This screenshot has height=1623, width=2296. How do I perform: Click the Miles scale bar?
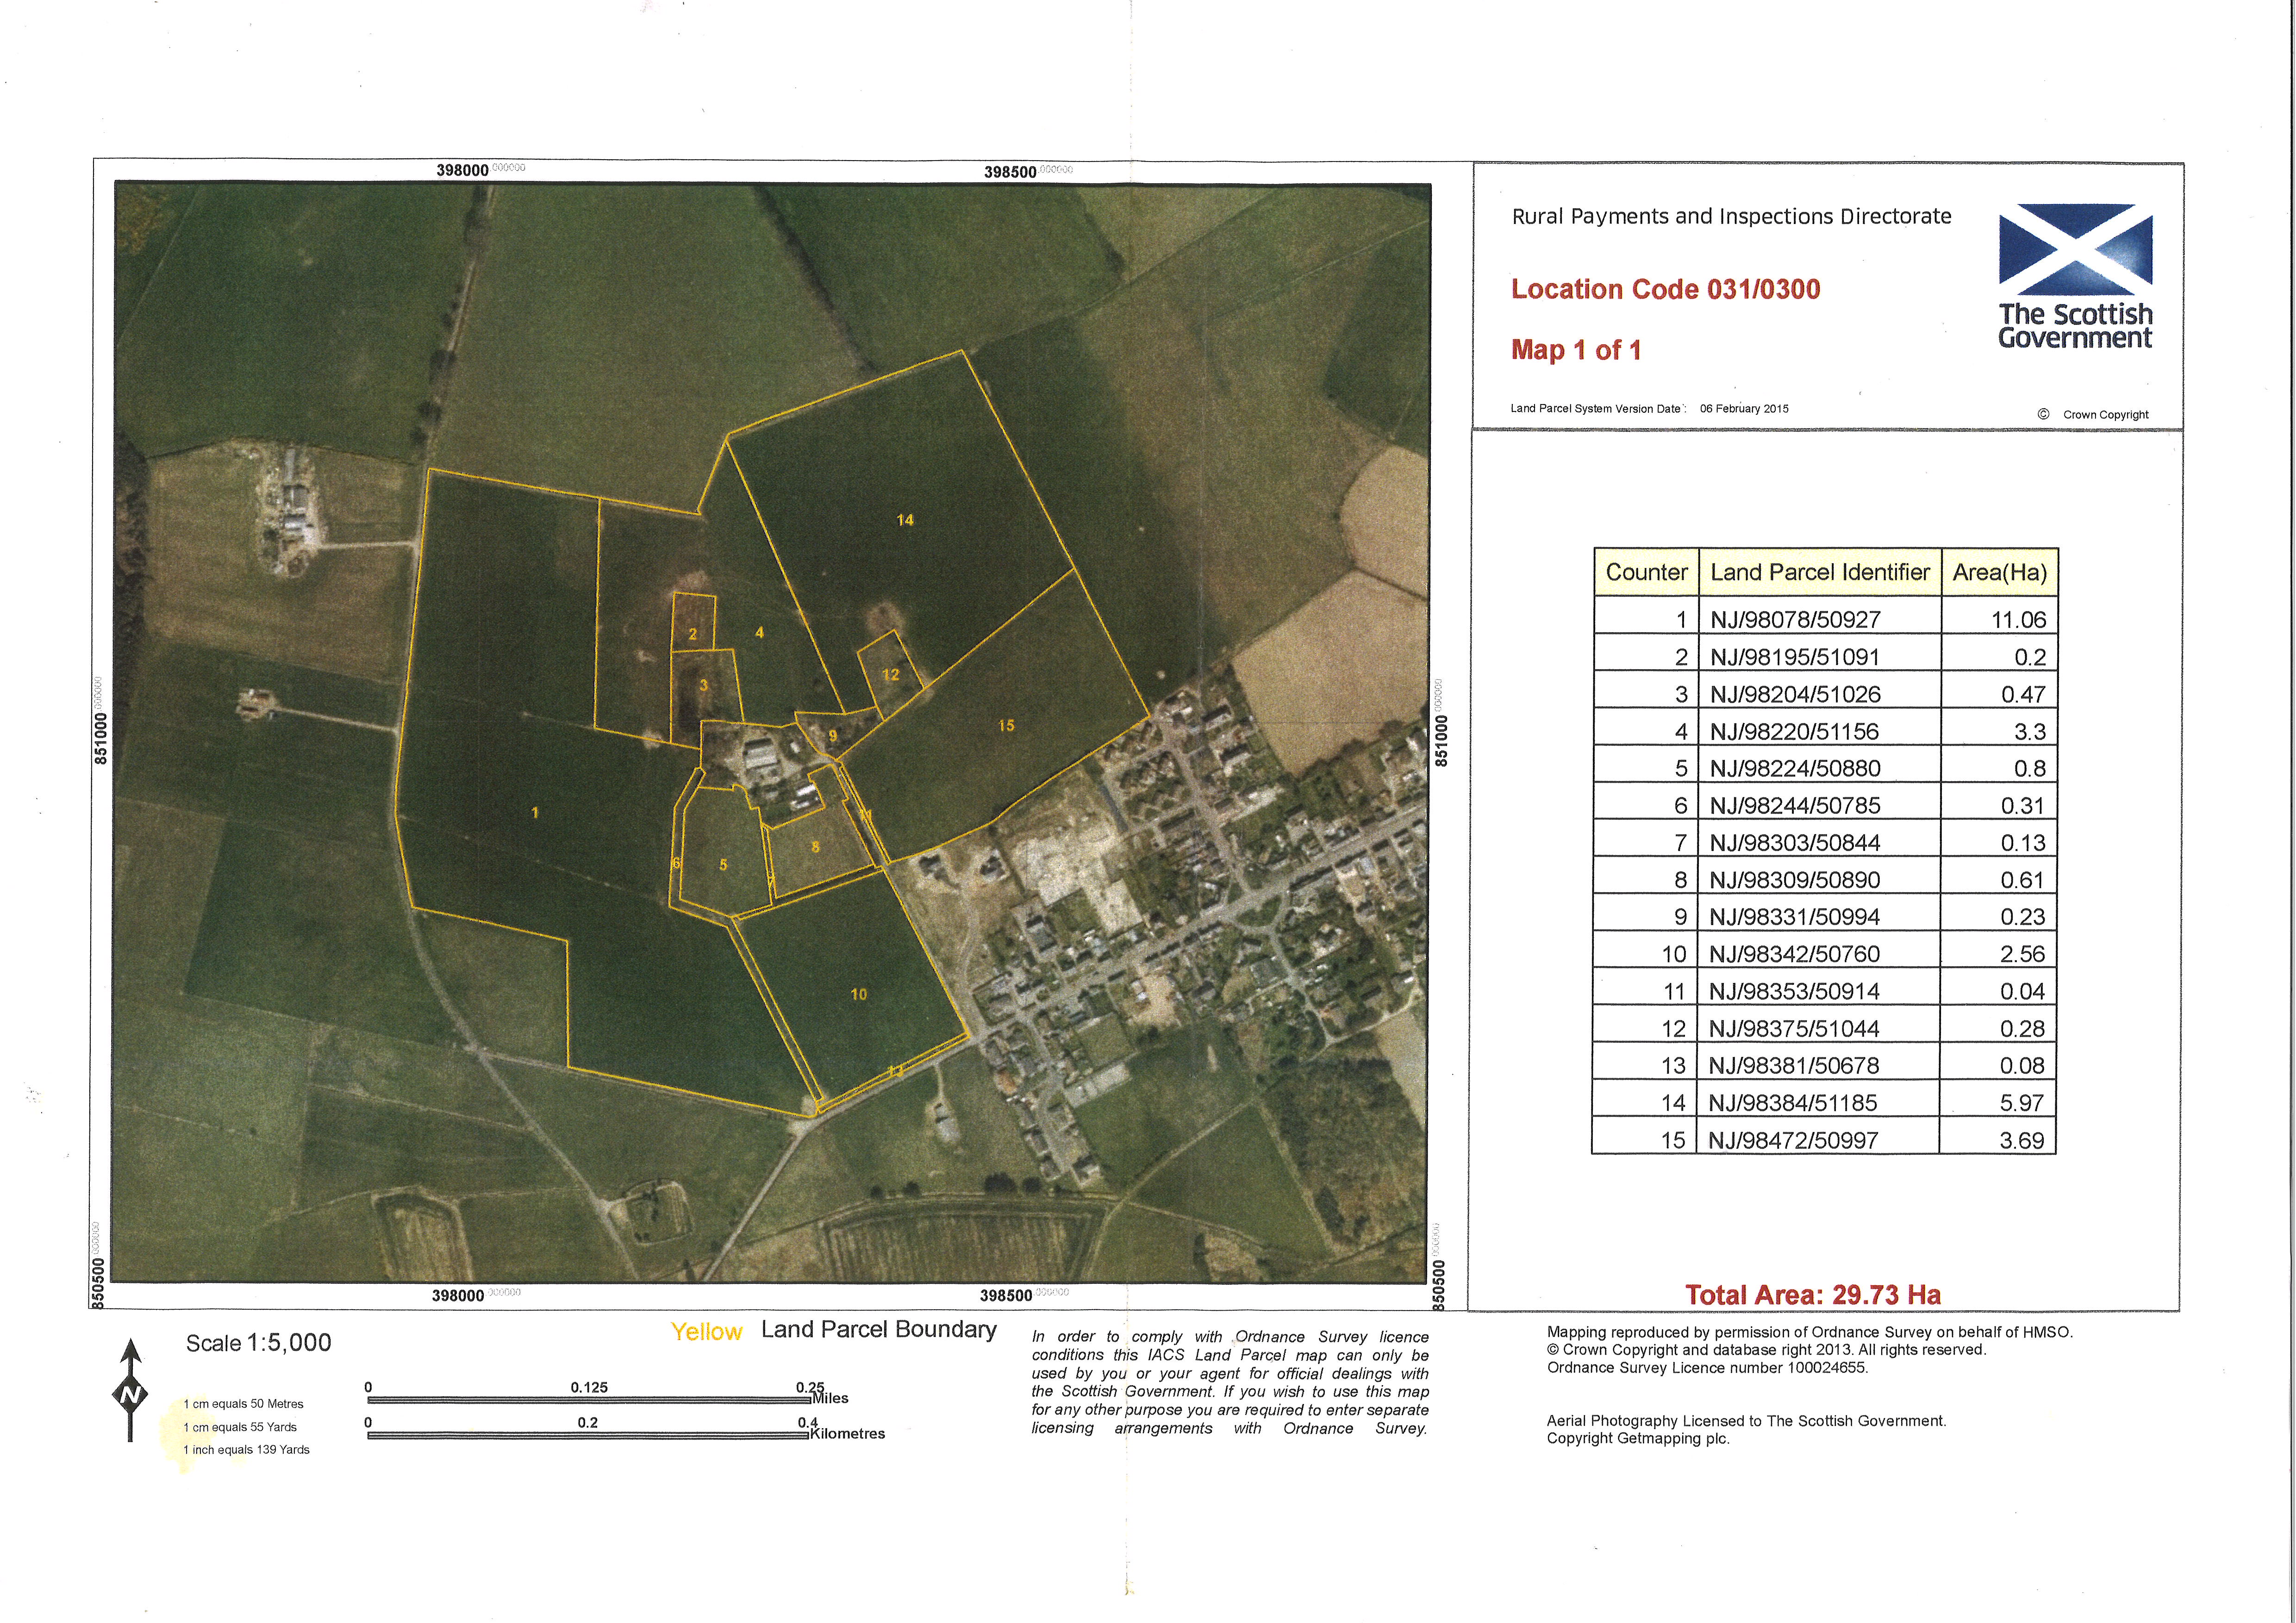coord(588,1401)
